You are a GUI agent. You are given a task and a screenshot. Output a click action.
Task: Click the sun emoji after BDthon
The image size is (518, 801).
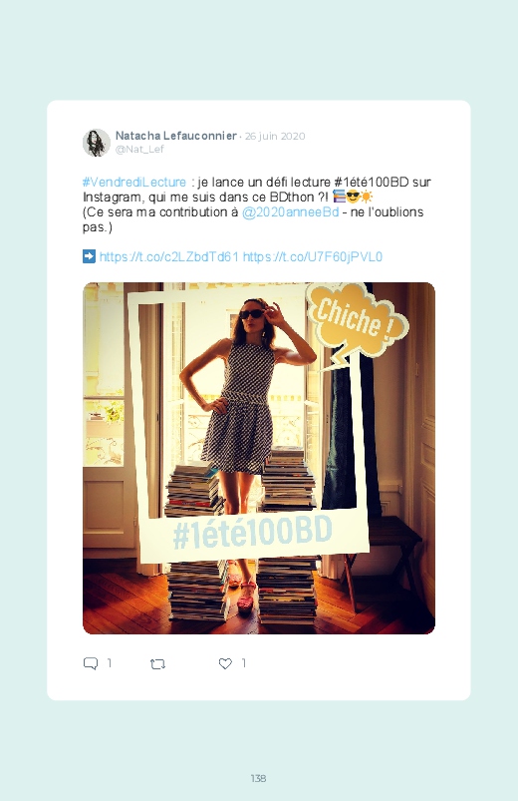(367, 197)
